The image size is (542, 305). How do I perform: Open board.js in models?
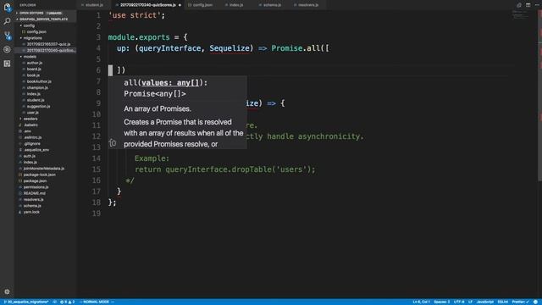pos(34,69)
